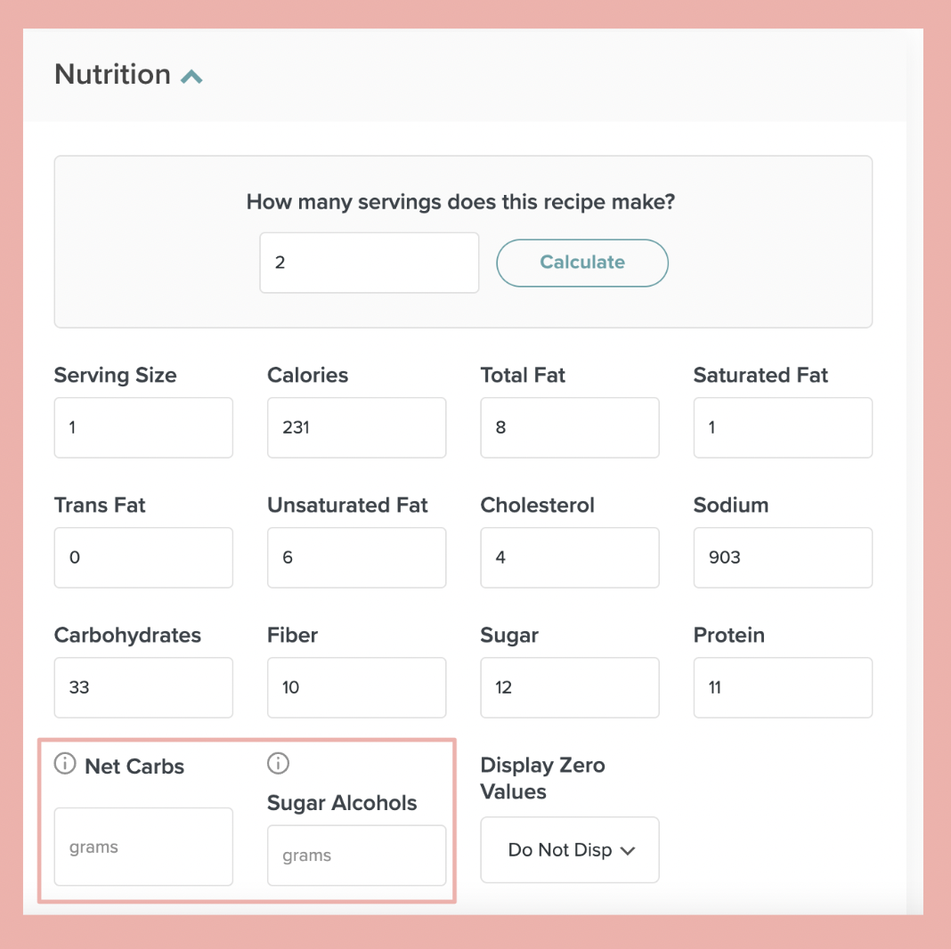The width and height of the screenshot is (951, 949).
Task: Click the Protein value field
Action: (x=783, y=687)
